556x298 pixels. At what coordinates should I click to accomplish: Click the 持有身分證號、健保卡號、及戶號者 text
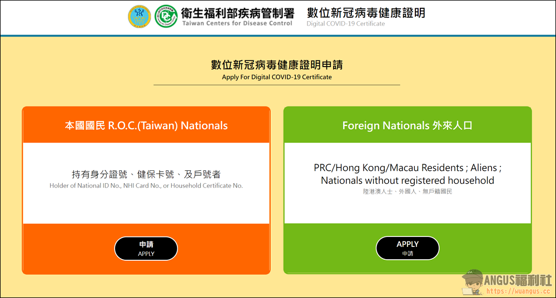tap(146, 174)
